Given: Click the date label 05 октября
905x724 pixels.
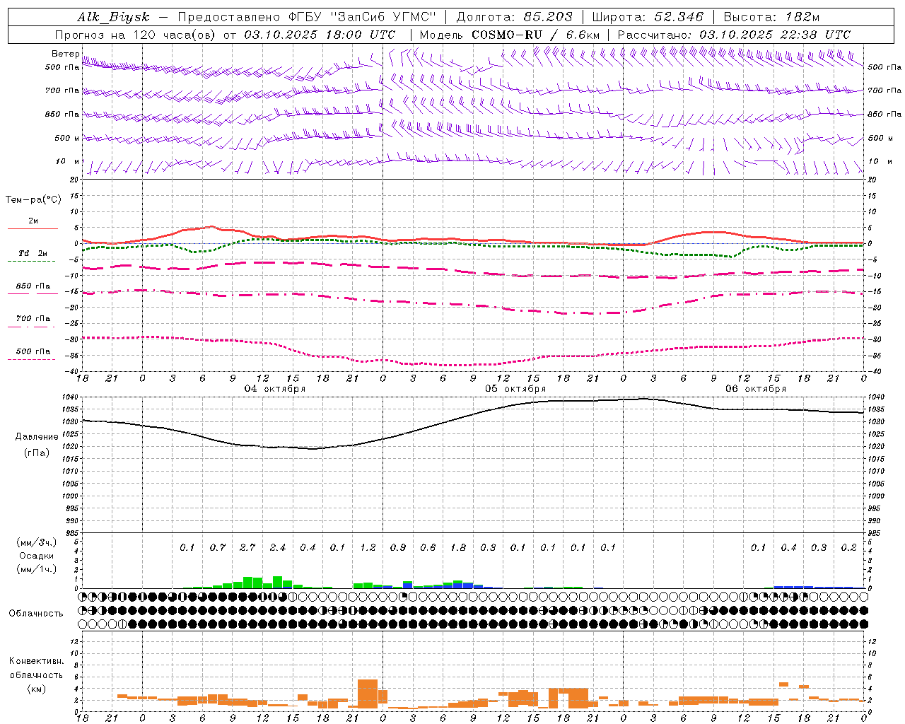Looking at the screenshot, I should pos(515,389).
